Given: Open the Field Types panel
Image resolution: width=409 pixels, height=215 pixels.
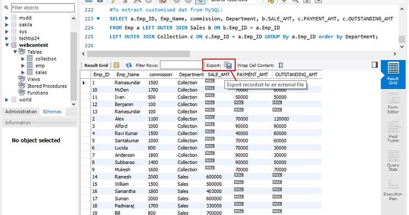Looking at the screenshot, I should pyautogui.click(x=393, y=131).
